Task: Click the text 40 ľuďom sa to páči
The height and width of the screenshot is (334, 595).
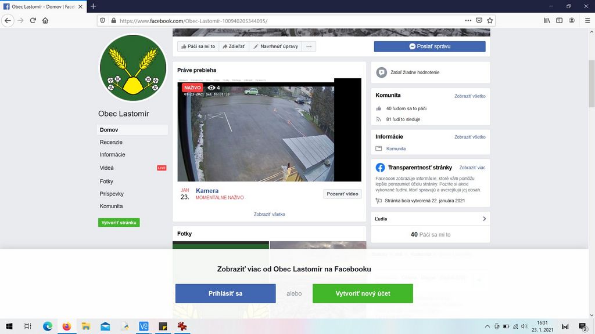Action: [x=406, y=108]
